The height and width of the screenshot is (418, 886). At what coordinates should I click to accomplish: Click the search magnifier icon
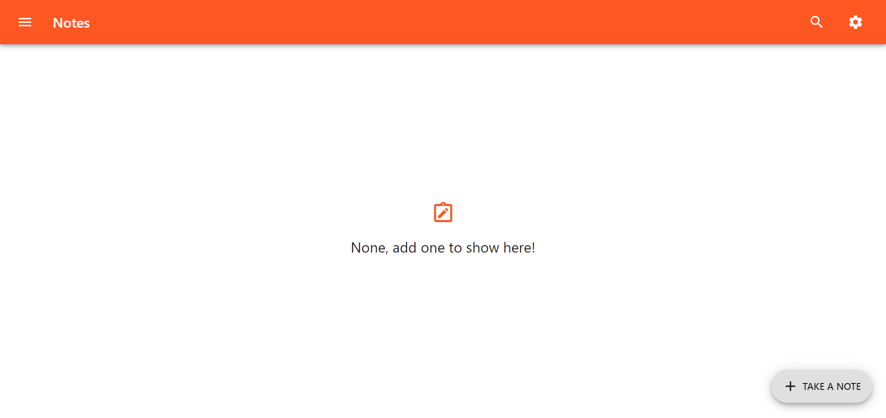pos(816,22)
